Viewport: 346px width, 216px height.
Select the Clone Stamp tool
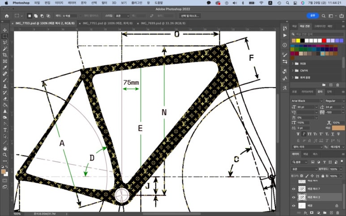pos(5,86)
